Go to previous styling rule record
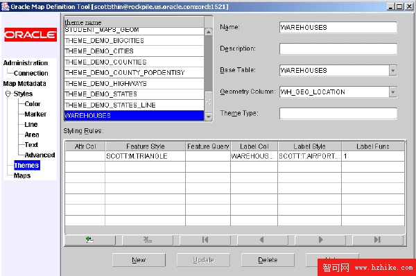 click(262, 240)
